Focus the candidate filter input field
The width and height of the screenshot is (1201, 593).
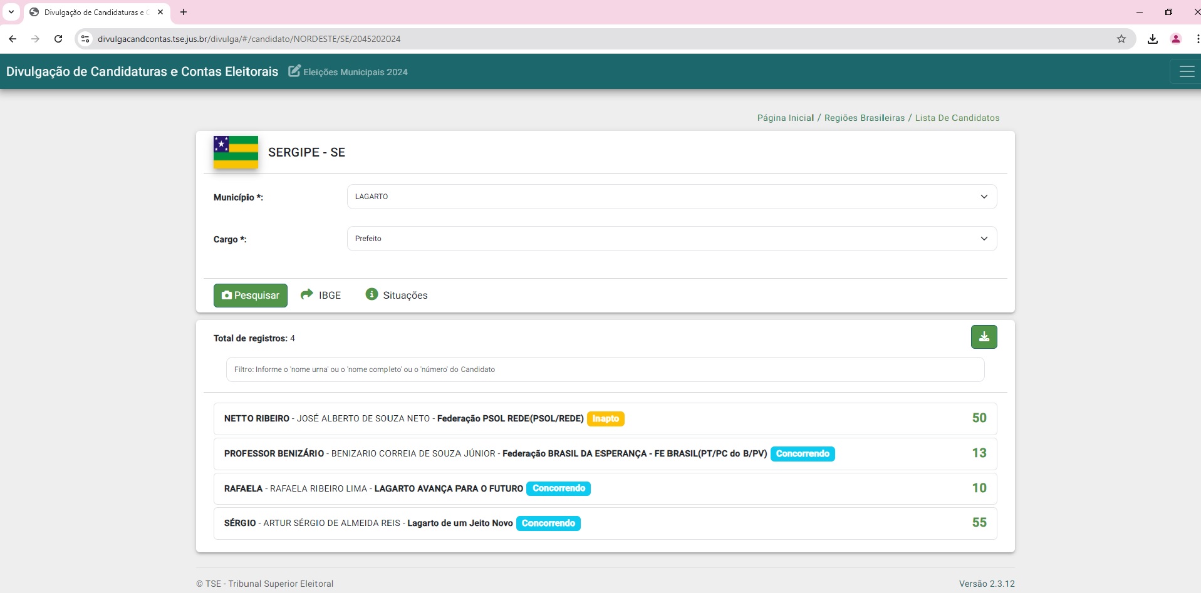tap(605, 369)
